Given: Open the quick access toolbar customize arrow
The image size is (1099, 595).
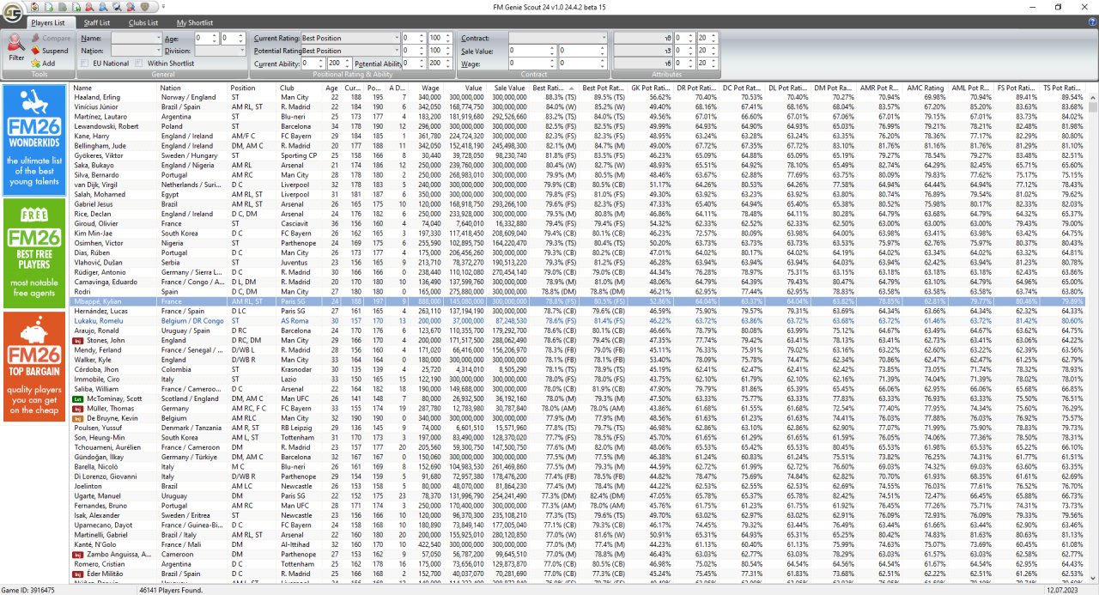Looking at the screenshot, I should (163, 7).
